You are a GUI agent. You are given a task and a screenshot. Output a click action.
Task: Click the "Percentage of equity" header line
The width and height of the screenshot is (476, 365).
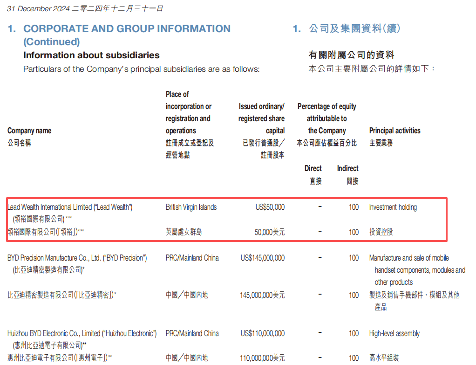click(x=326, y=106)
